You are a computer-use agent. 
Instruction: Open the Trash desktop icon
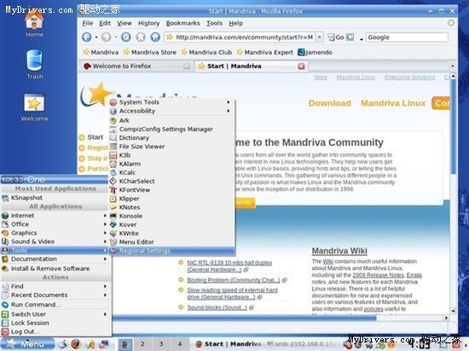pos(35,65)
